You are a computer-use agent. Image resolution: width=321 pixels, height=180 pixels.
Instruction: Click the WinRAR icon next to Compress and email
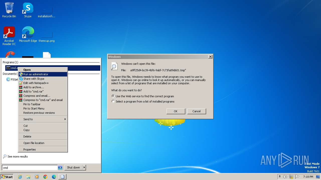[x=21, y=96]
